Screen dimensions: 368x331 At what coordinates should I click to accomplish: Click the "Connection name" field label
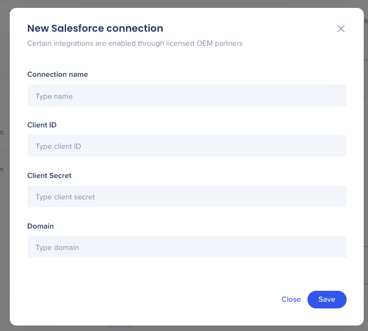coord(57,74)
